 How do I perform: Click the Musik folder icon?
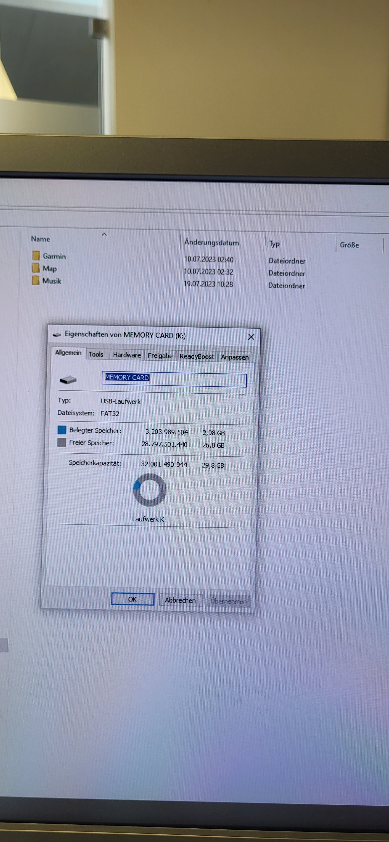point(36,280)
